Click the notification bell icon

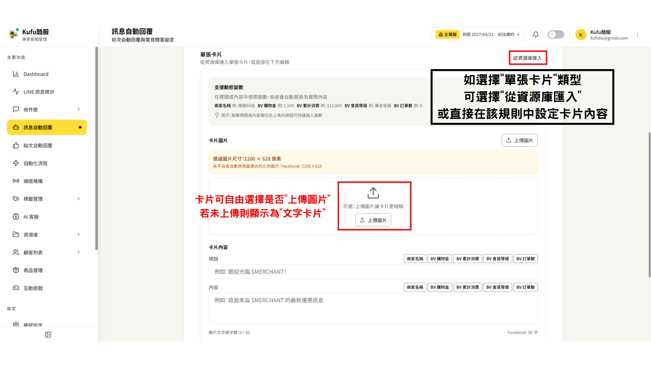click(x=536, y=35)
